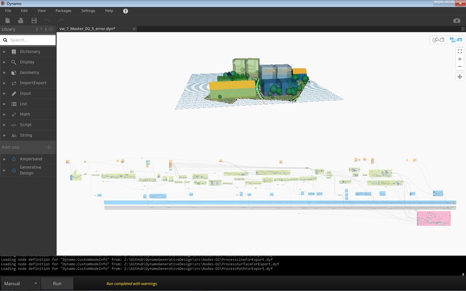Open the Packages menu
The width and height of the screenshot is (466, 291).
click(x=63, y=10)
